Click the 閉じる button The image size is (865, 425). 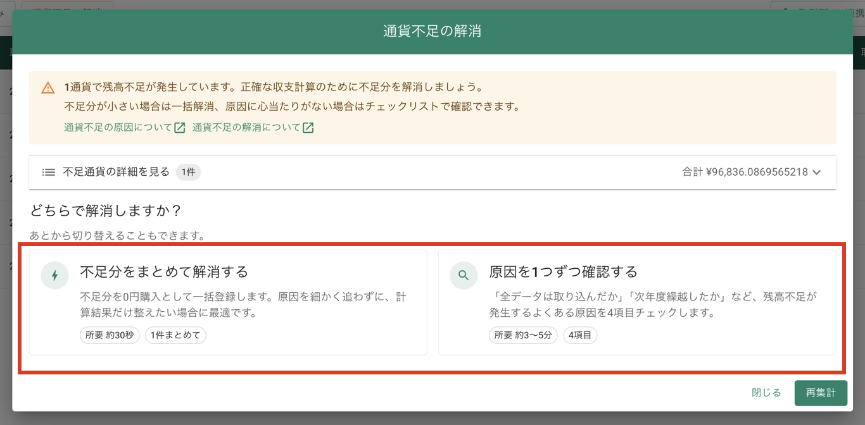point(766,393)
